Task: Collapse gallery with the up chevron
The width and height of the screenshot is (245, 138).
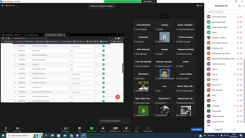Action: [x=165, y=16]
